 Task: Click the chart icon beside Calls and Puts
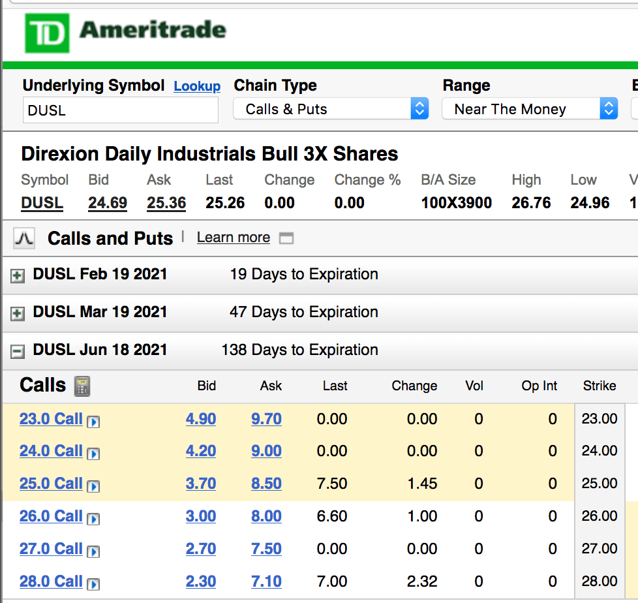tap(24, 238)
